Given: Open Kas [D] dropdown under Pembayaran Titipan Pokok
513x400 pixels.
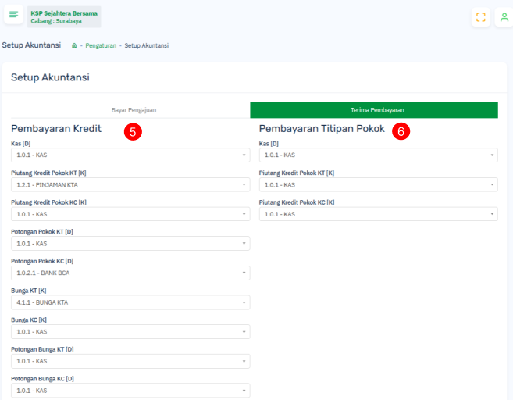Looking at the screenshot, I should tap(379, 155).
